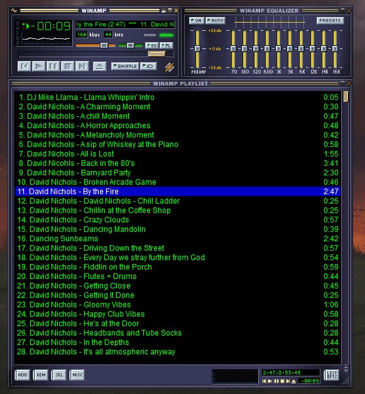
Task: Select track 10 Broken Arcade Game
Action: [x=178, y=182]
